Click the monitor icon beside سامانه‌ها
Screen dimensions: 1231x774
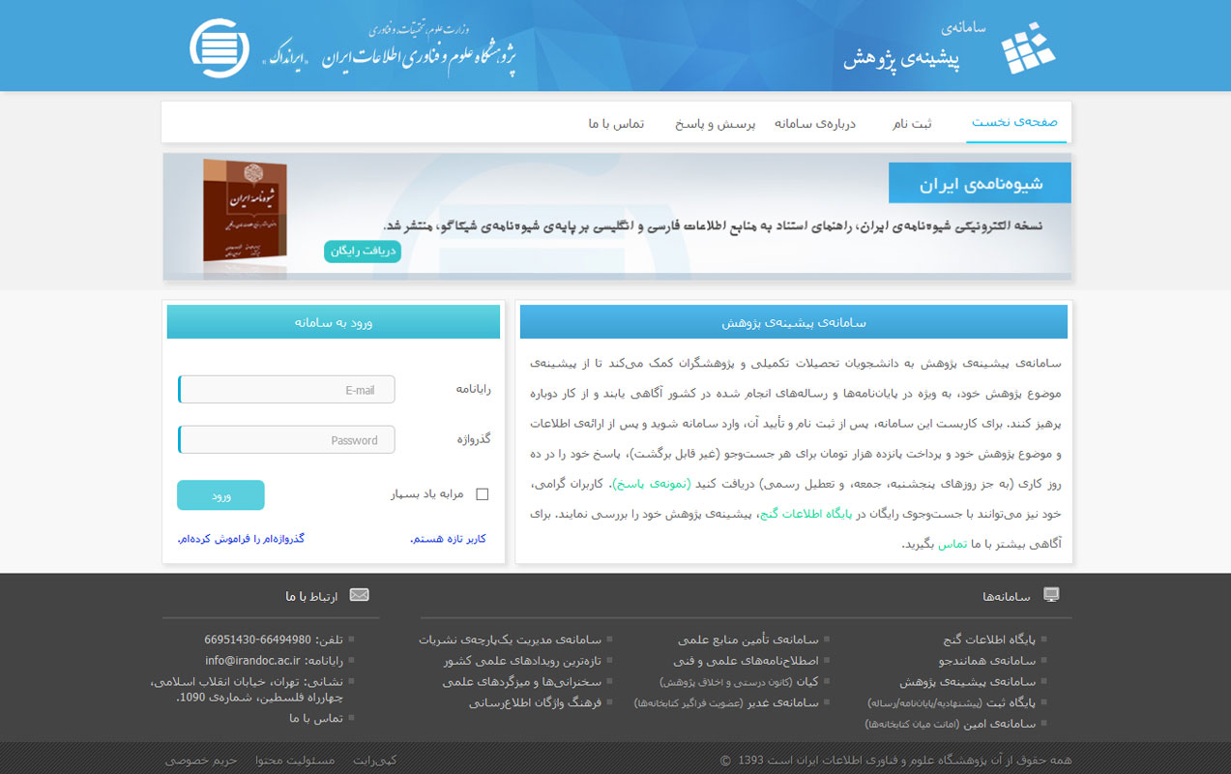point(1051,594)
